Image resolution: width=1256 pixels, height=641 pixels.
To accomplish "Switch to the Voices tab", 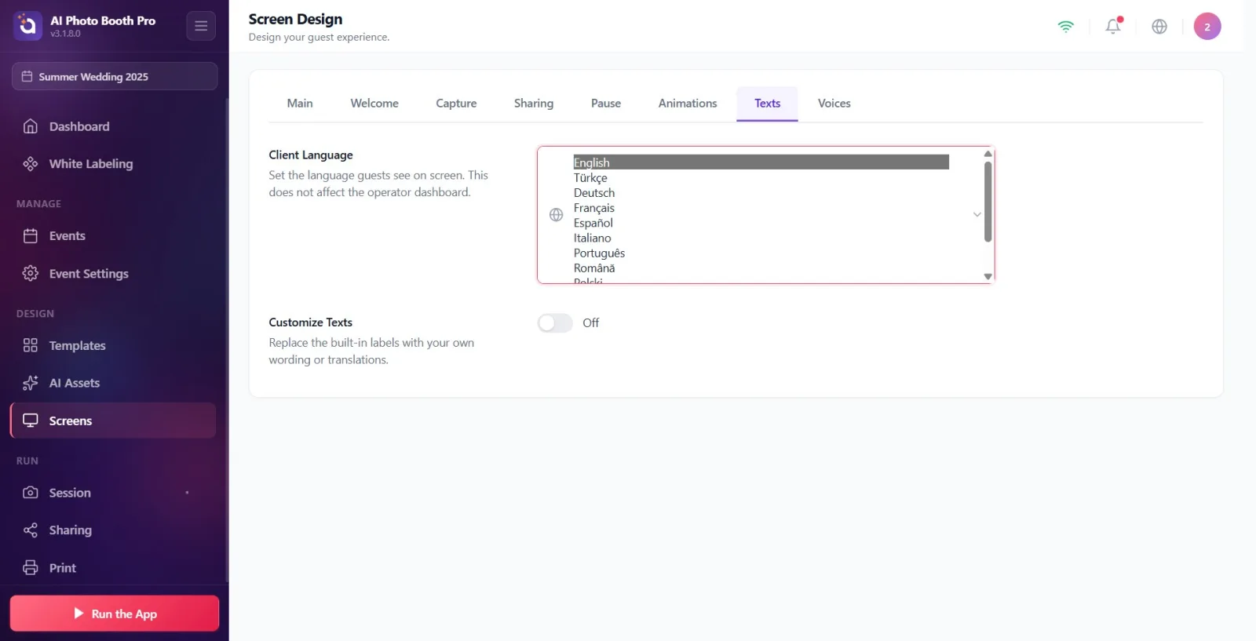I will point(834,104).
